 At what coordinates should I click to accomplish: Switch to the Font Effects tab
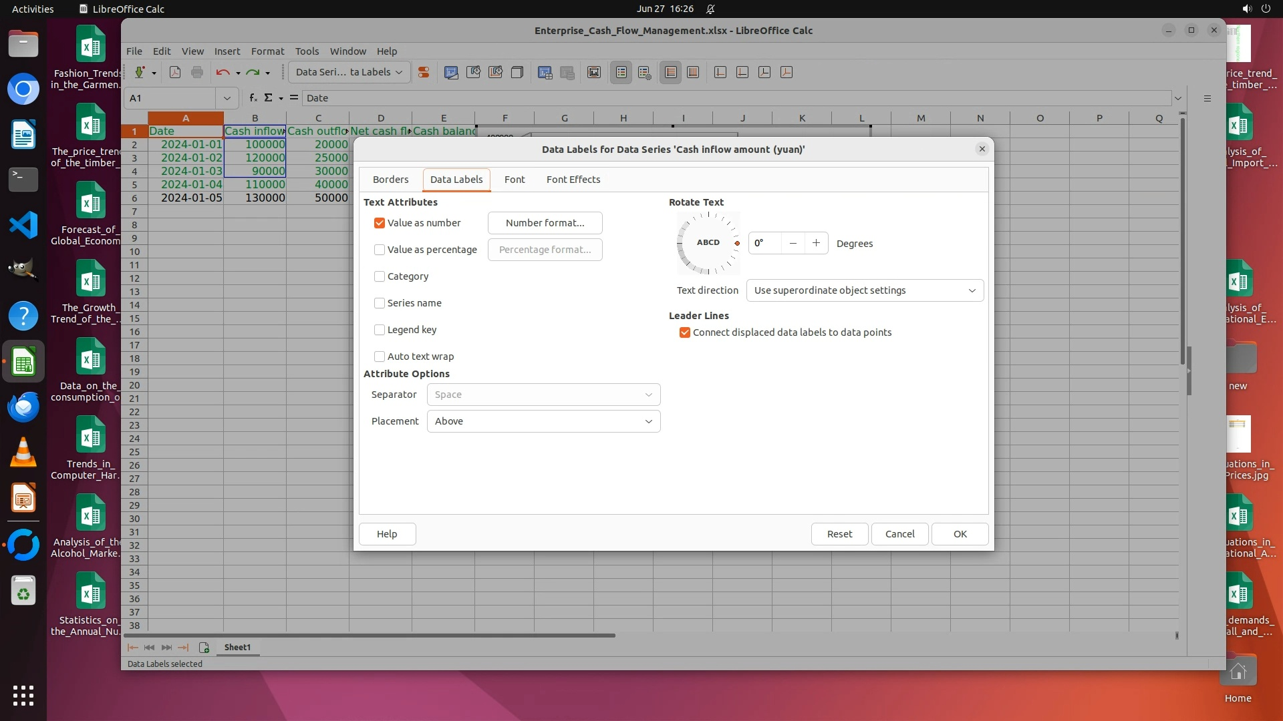(x=573, y=180)
